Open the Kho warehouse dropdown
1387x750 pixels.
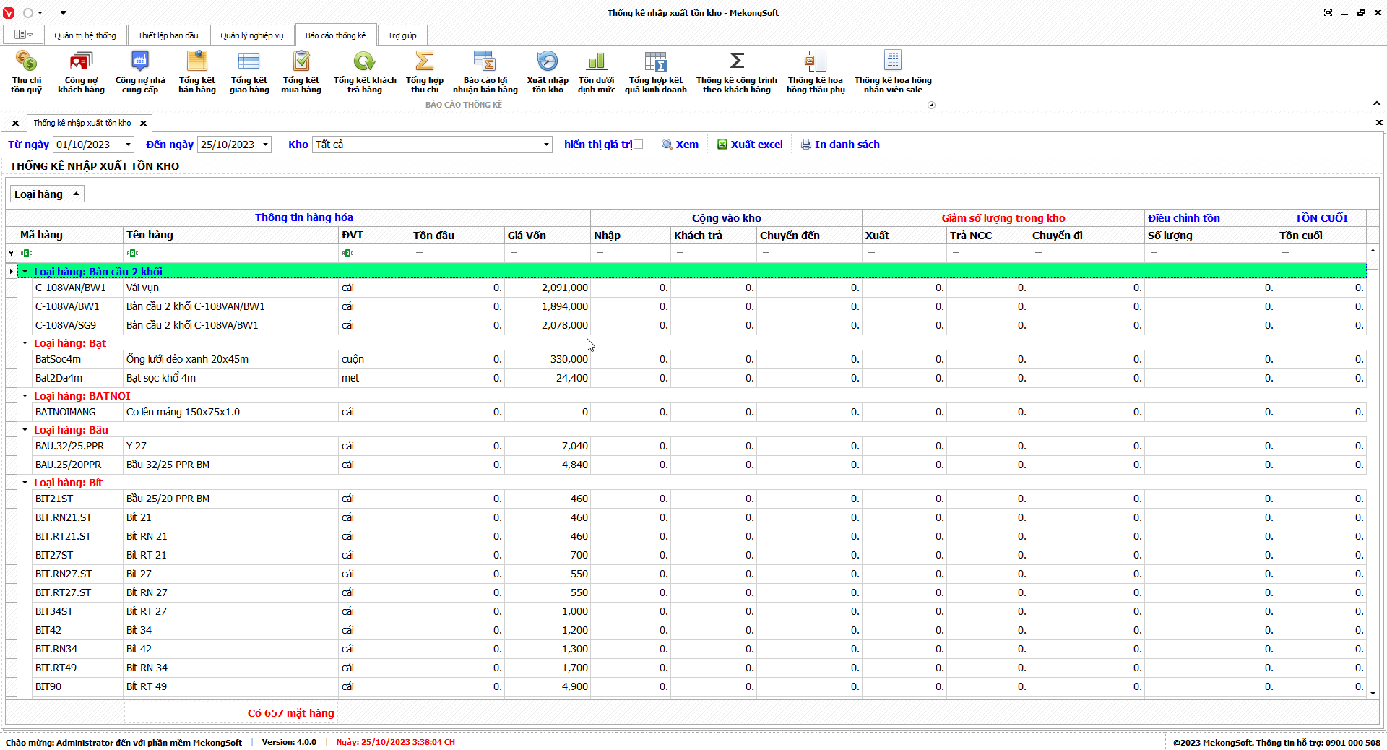click(x=546, y=145)
